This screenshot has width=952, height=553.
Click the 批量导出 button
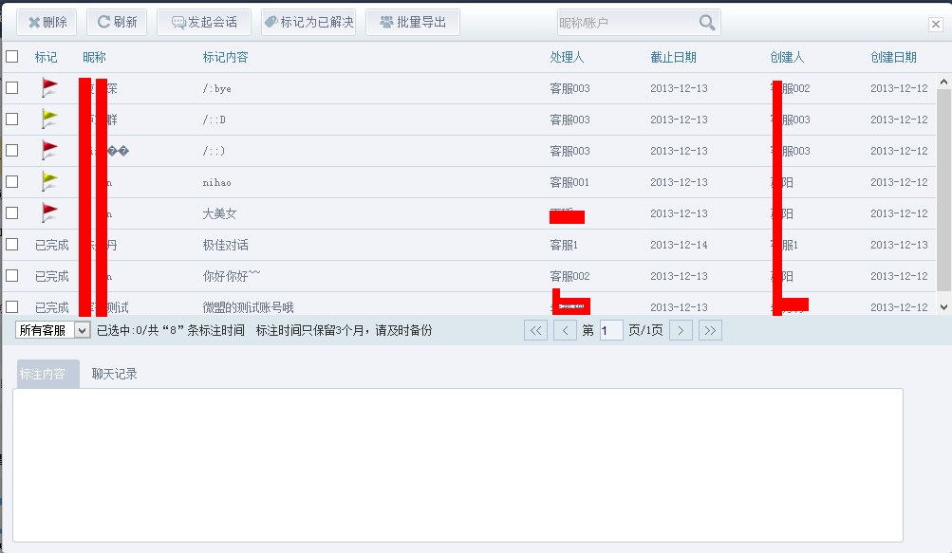[413, 23]
